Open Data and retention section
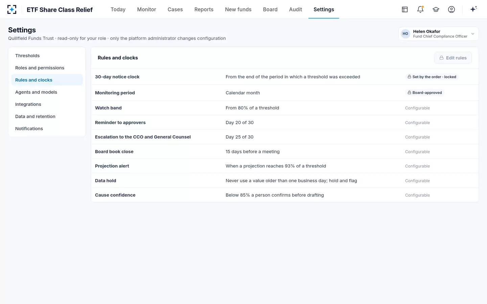The image size is (487, 304). (x=47, y=117)
